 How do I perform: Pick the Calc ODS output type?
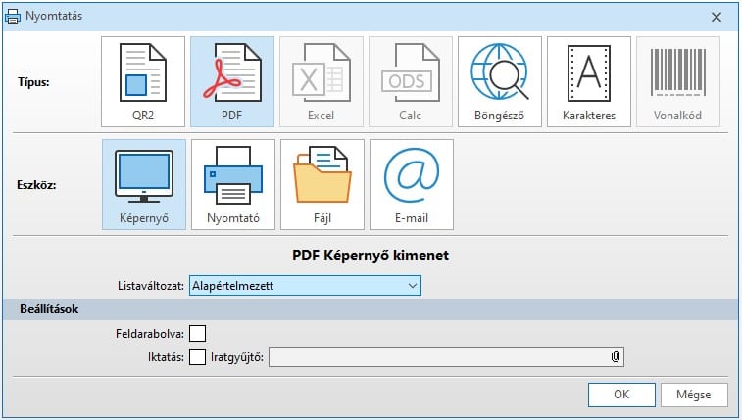[x=410, y=82]
